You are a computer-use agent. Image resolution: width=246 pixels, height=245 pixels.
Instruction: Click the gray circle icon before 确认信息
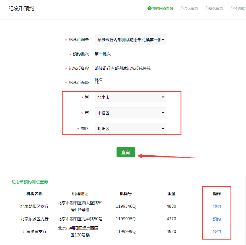206,8
